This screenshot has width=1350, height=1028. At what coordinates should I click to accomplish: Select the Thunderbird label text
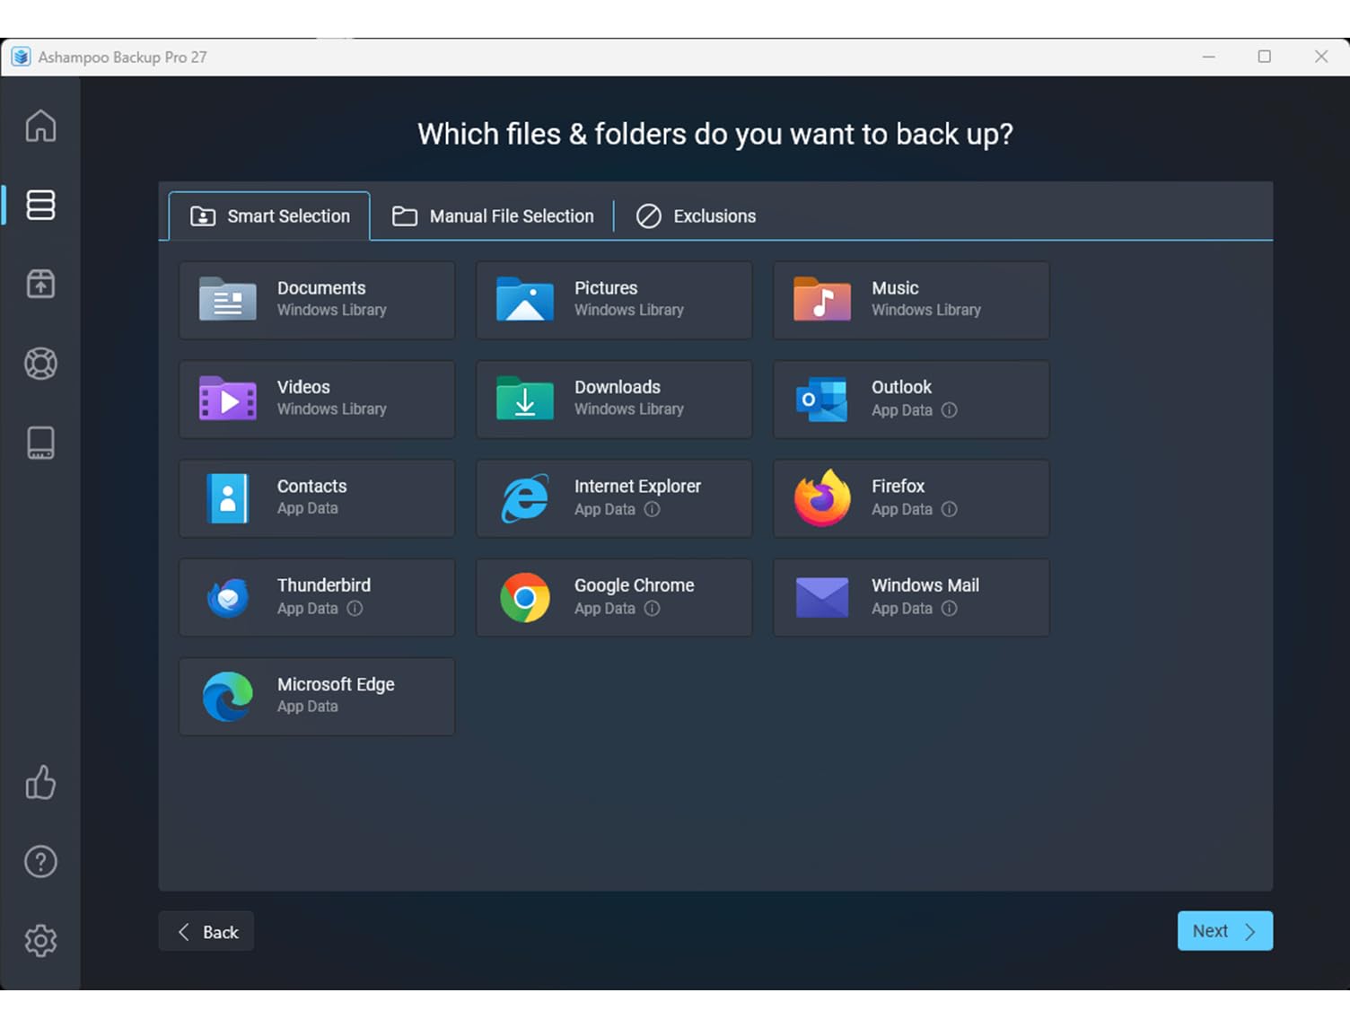pyautogui.click(x=323, y=585)
